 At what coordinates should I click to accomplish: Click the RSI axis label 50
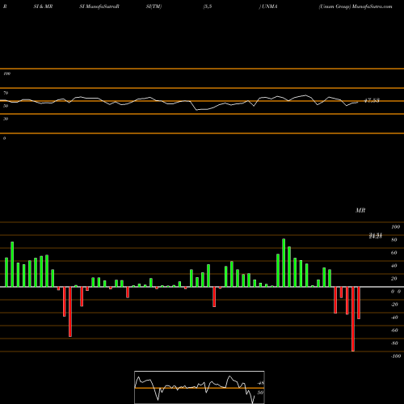6,106
